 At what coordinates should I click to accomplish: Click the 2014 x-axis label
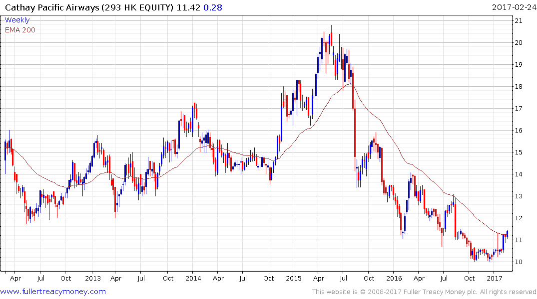(193, 278)
